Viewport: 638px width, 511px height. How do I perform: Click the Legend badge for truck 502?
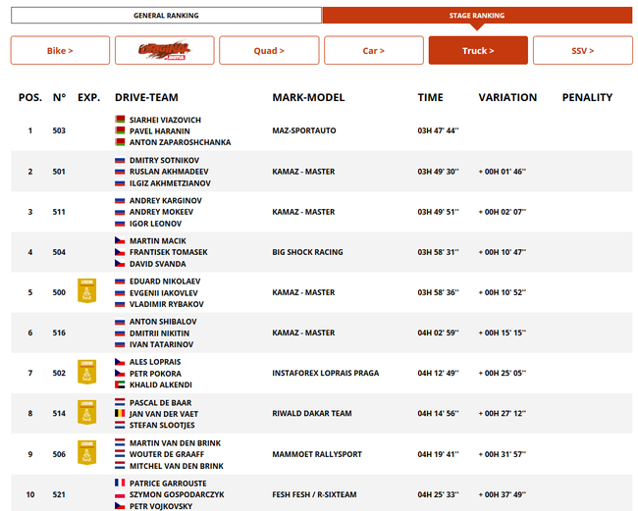click(x=86, y=372)
